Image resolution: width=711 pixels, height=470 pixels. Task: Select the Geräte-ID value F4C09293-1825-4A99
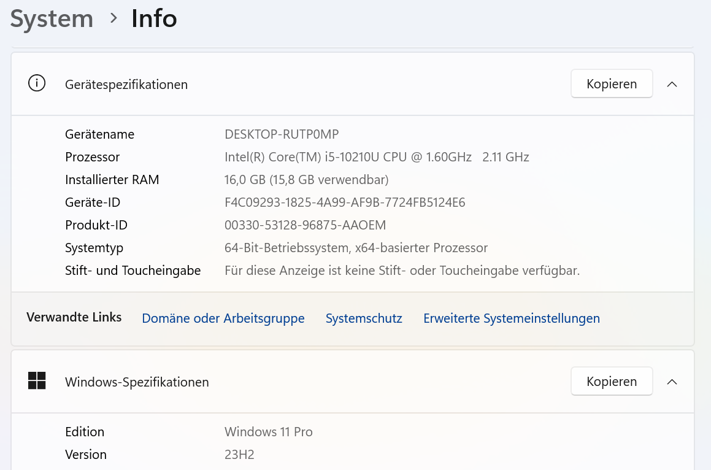click(345, 202)
